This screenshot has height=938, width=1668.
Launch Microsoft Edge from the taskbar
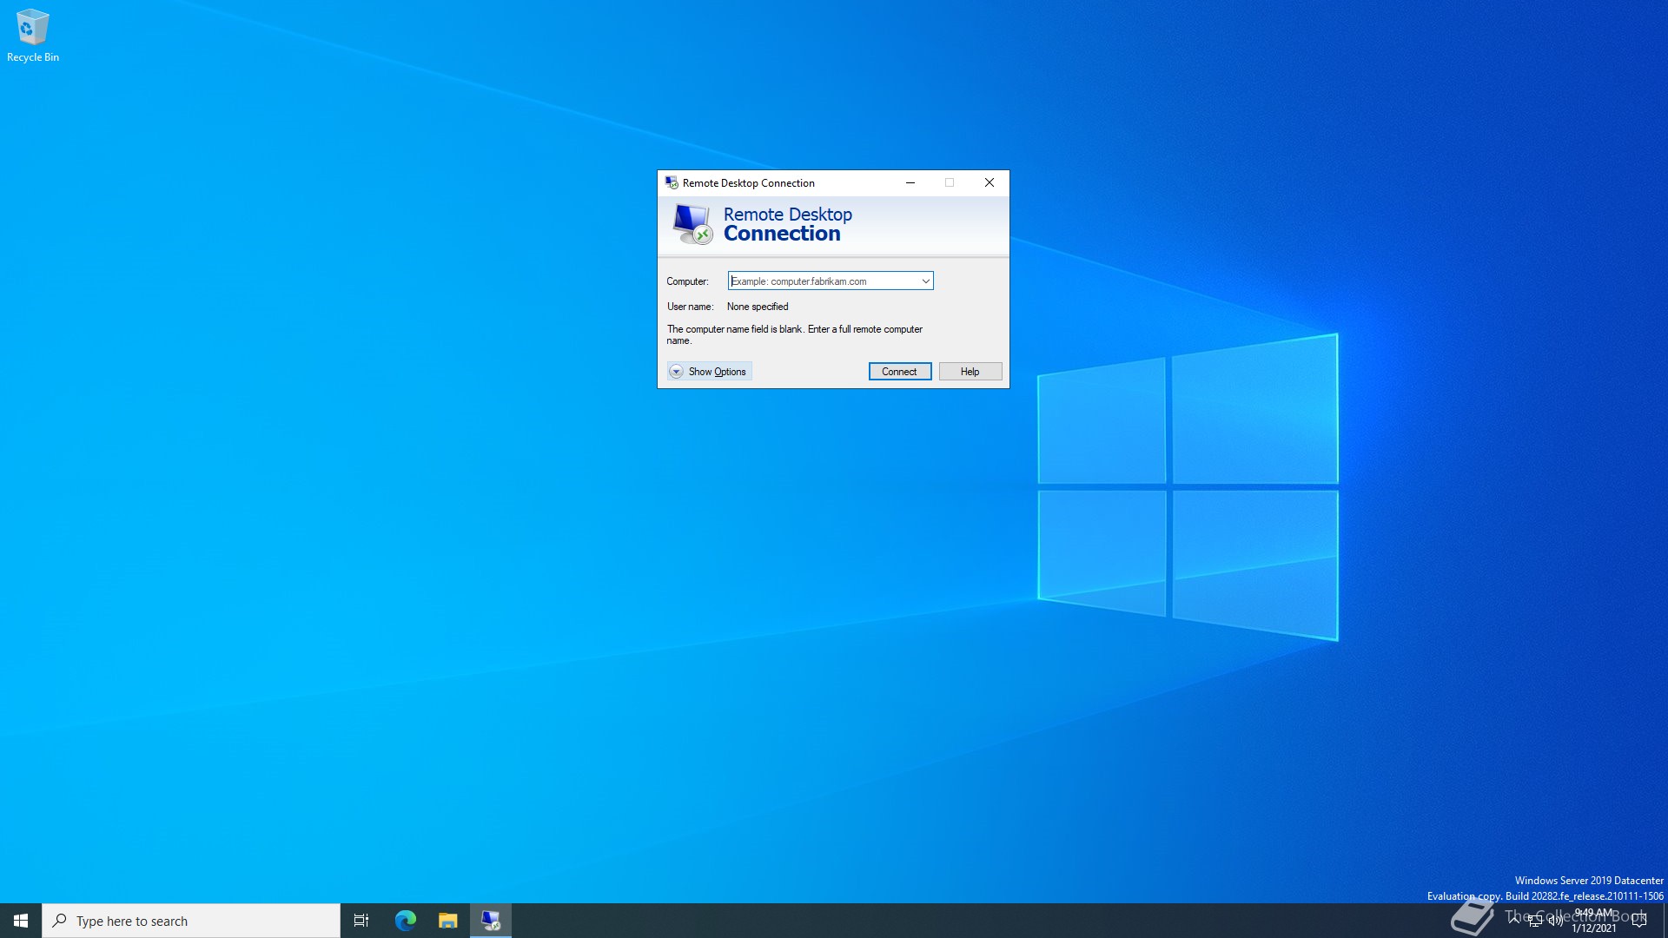(x=405, y=921)
